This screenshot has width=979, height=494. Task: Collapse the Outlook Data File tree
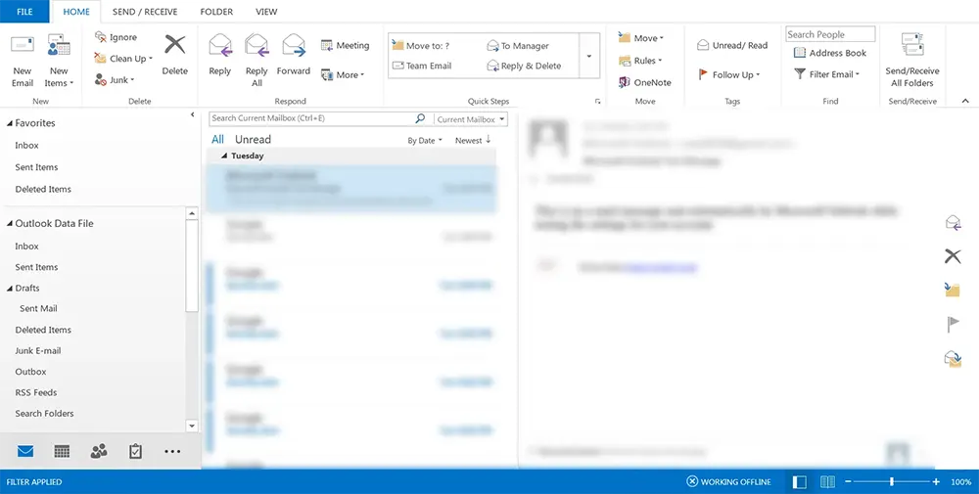tap(10, 223)
